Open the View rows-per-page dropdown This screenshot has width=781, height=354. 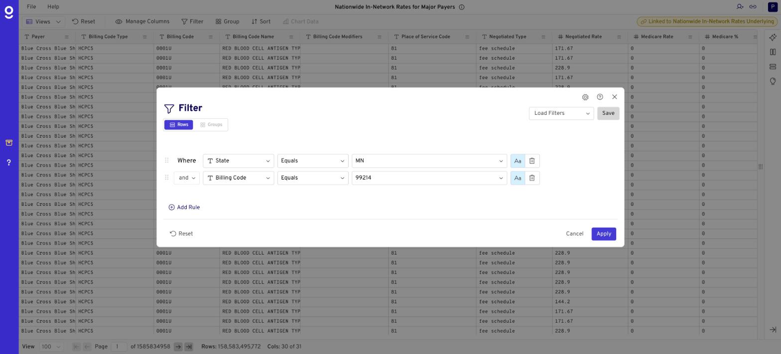coord(51,347)
